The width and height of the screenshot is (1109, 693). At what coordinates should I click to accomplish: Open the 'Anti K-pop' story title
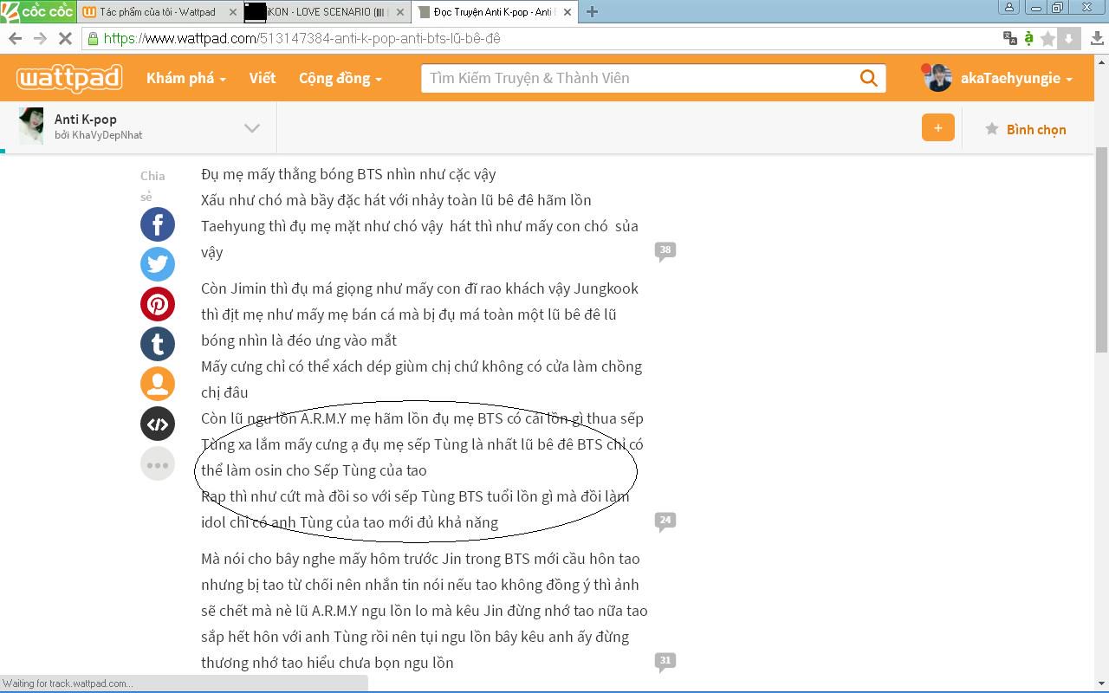86,119
